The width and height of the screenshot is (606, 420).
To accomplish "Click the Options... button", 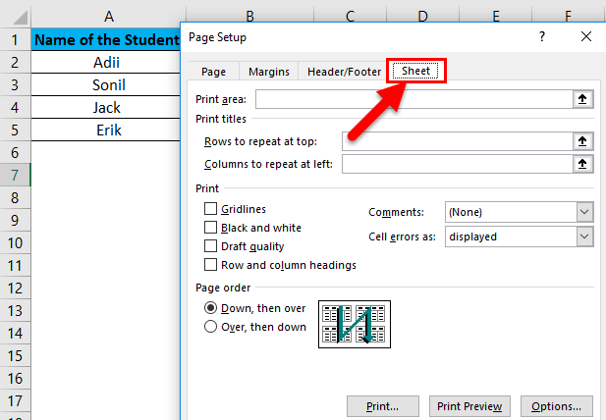I will (556, 406).
